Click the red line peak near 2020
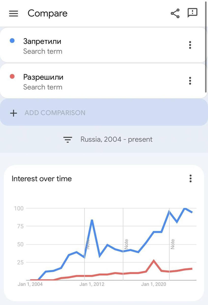This screenshot has height=305, width=208. (154, 261)
